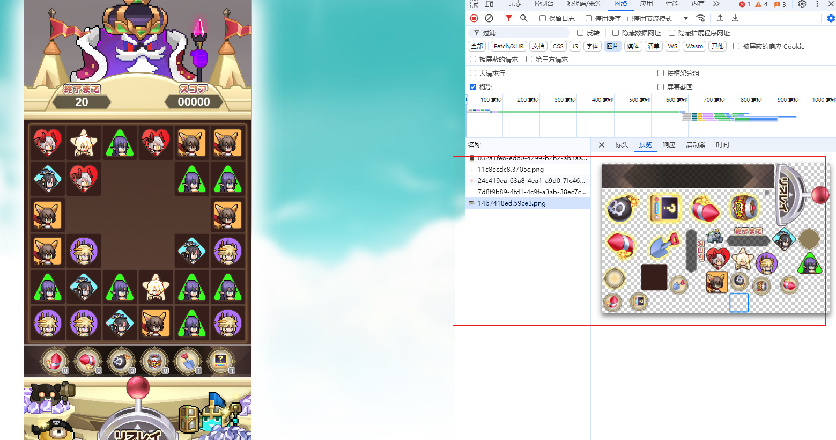Close the request details pane

602,145
